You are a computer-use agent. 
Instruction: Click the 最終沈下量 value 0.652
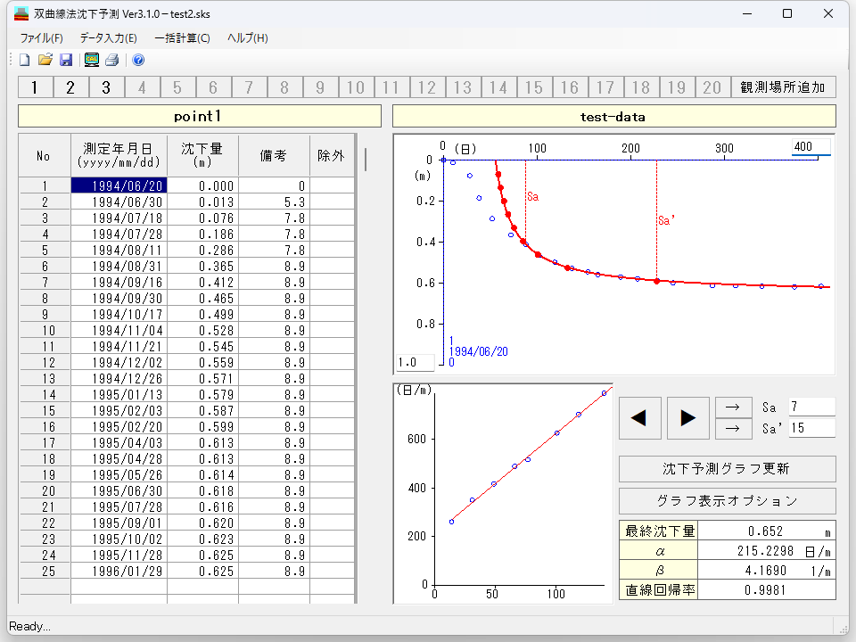tap(766, 531)
